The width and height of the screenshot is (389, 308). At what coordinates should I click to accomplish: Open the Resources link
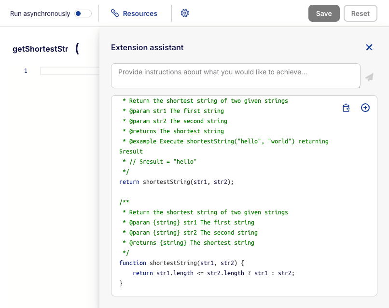point(140,14)
